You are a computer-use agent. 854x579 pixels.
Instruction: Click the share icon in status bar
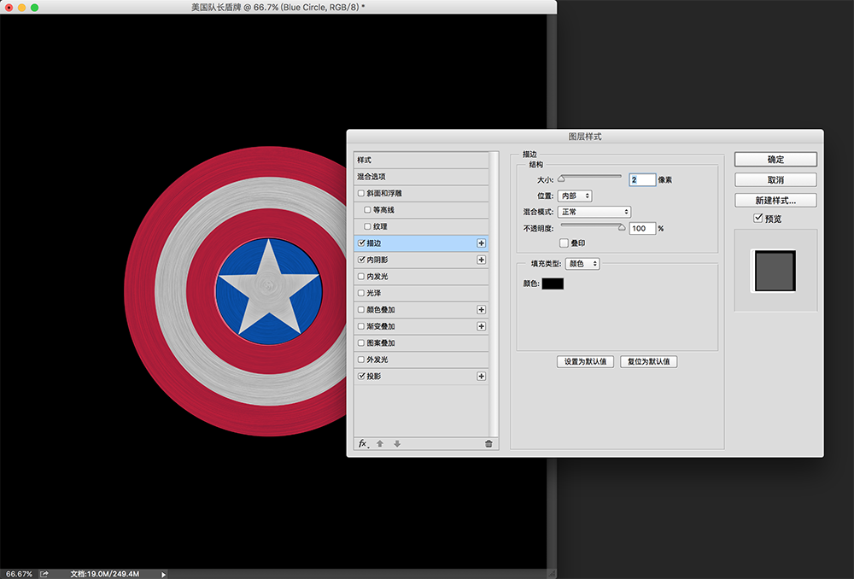(44, 574)
